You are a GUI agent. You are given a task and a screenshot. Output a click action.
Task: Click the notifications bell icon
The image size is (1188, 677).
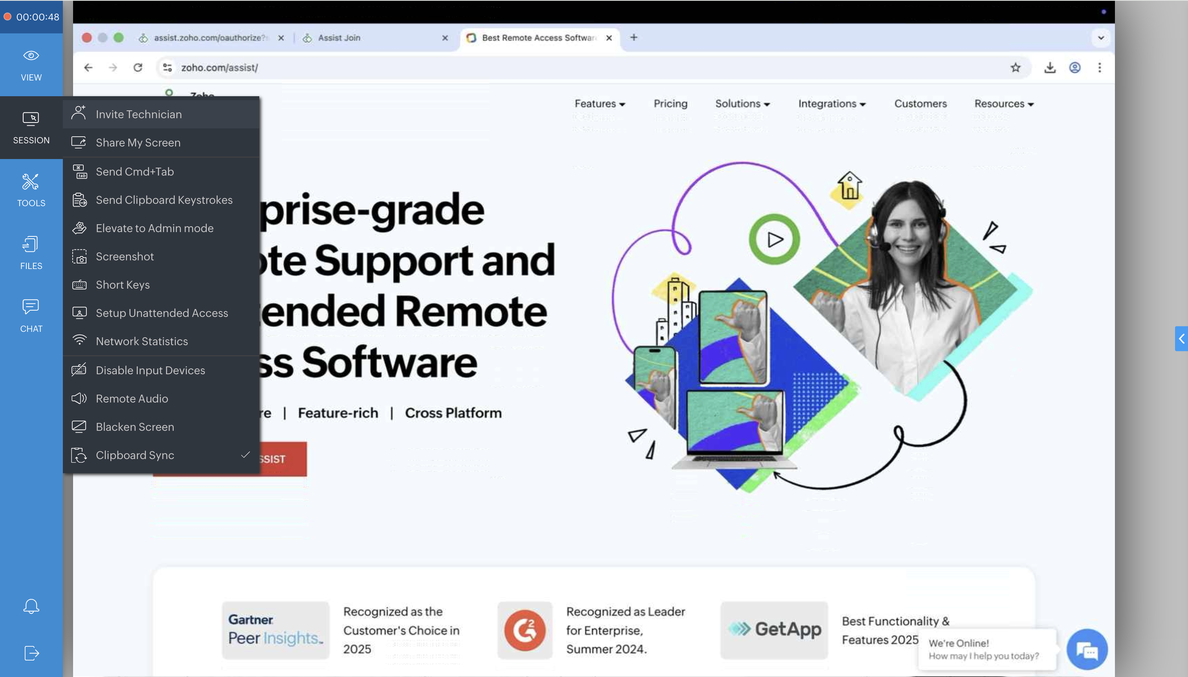coord(31,606)
